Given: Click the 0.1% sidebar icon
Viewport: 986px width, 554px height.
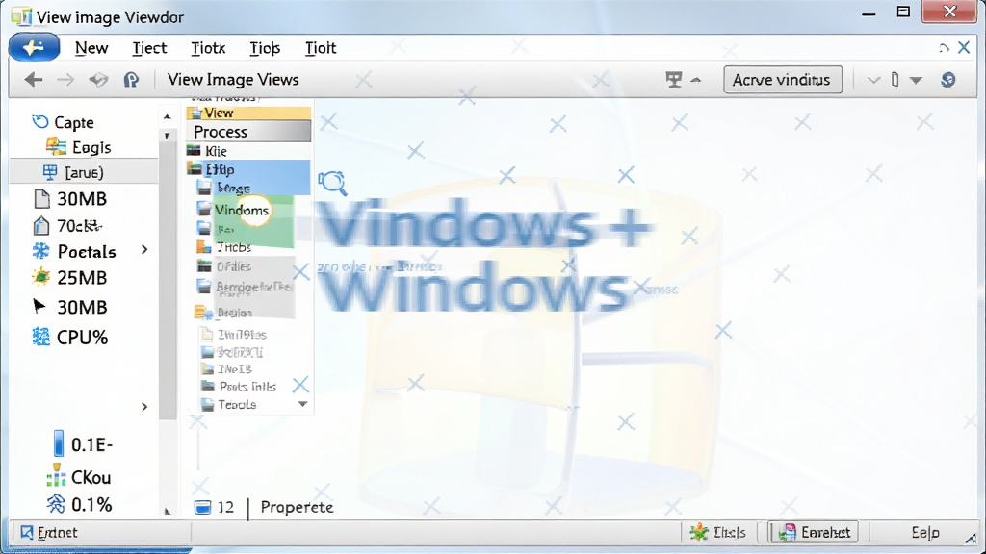Looking at the screenshot, I should coord(56,504).
